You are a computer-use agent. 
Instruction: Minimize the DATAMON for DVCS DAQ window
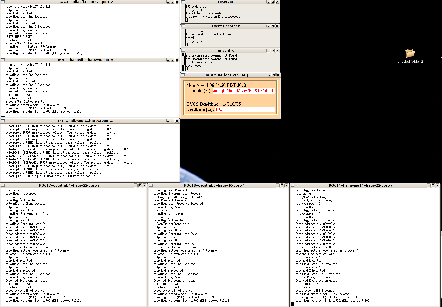[x=270, y=75]
